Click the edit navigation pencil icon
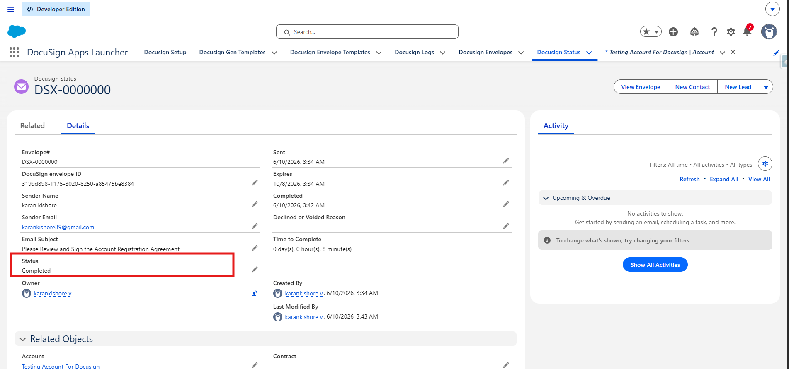Image resolution: width=789 pixels, height=369 pixels. pos(777,53)
